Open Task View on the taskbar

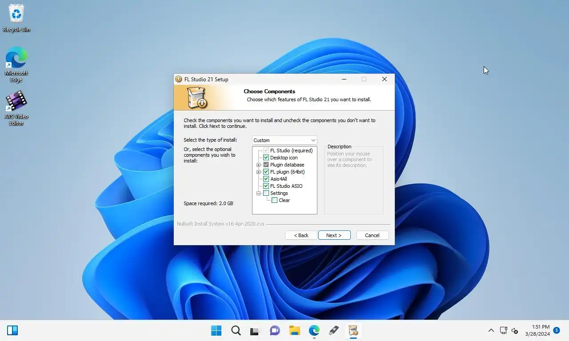click(x=255, y=330)
